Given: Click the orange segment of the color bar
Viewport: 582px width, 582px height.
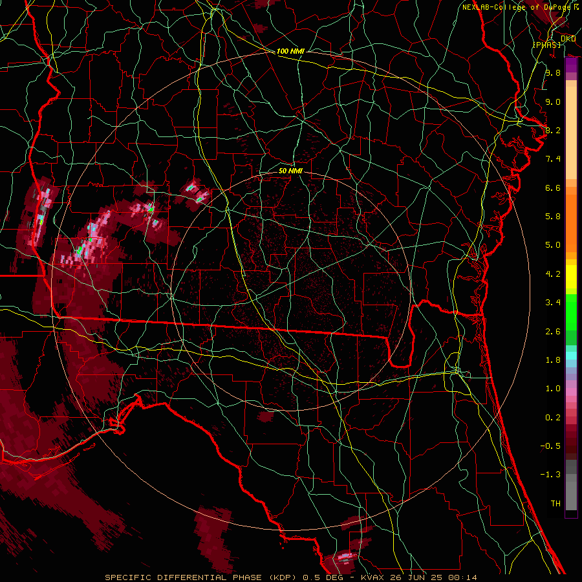Looking at the screenshot, I should (x=571, y=224).
